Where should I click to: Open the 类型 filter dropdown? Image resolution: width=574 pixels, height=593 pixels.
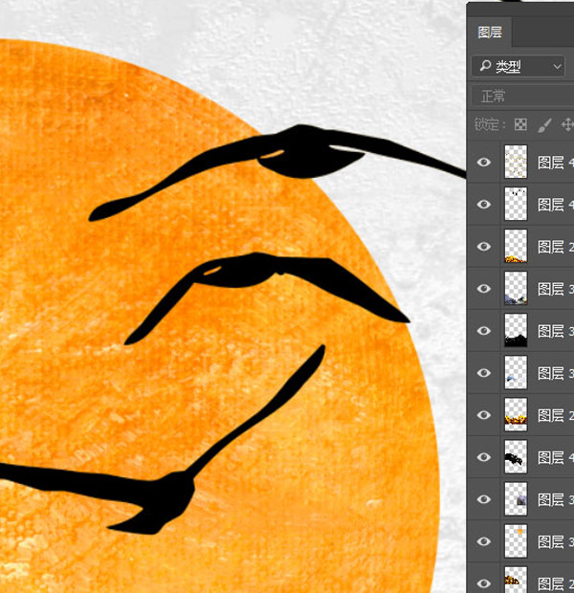(x=518, y=67)
